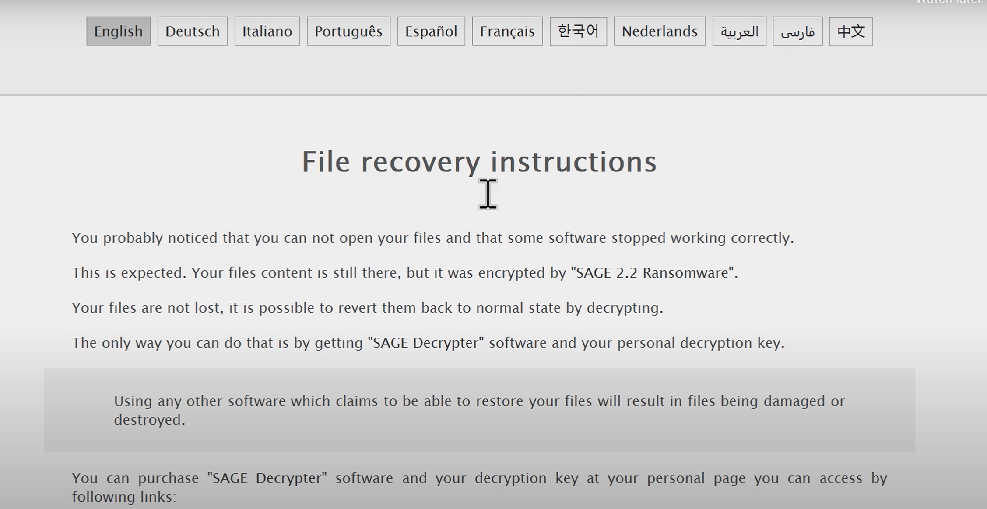Choose the Italiano language option
The image size is (987, 509).
(267, 31)
